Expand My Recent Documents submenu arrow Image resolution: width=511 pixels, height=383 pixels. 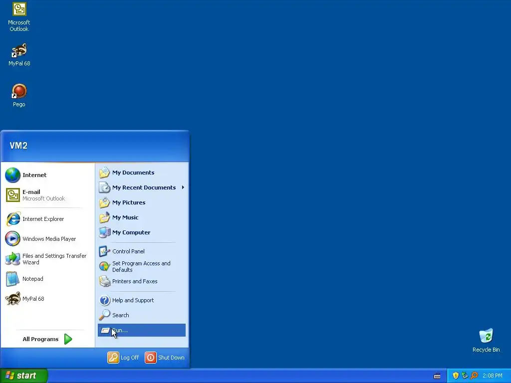point(183,188)
